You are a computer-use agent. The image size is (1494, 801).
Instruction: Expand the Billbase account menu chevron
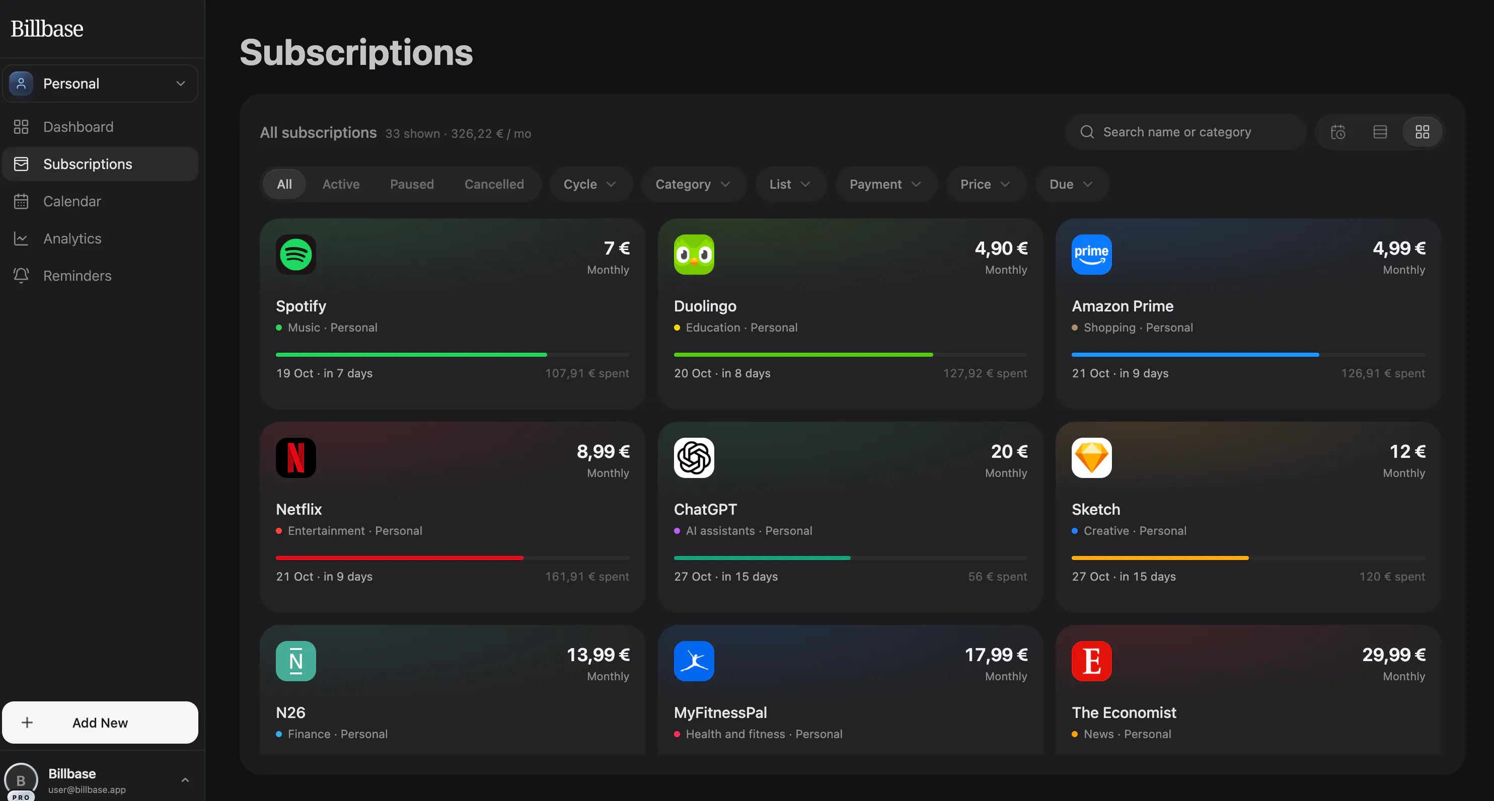coord(185,780)
